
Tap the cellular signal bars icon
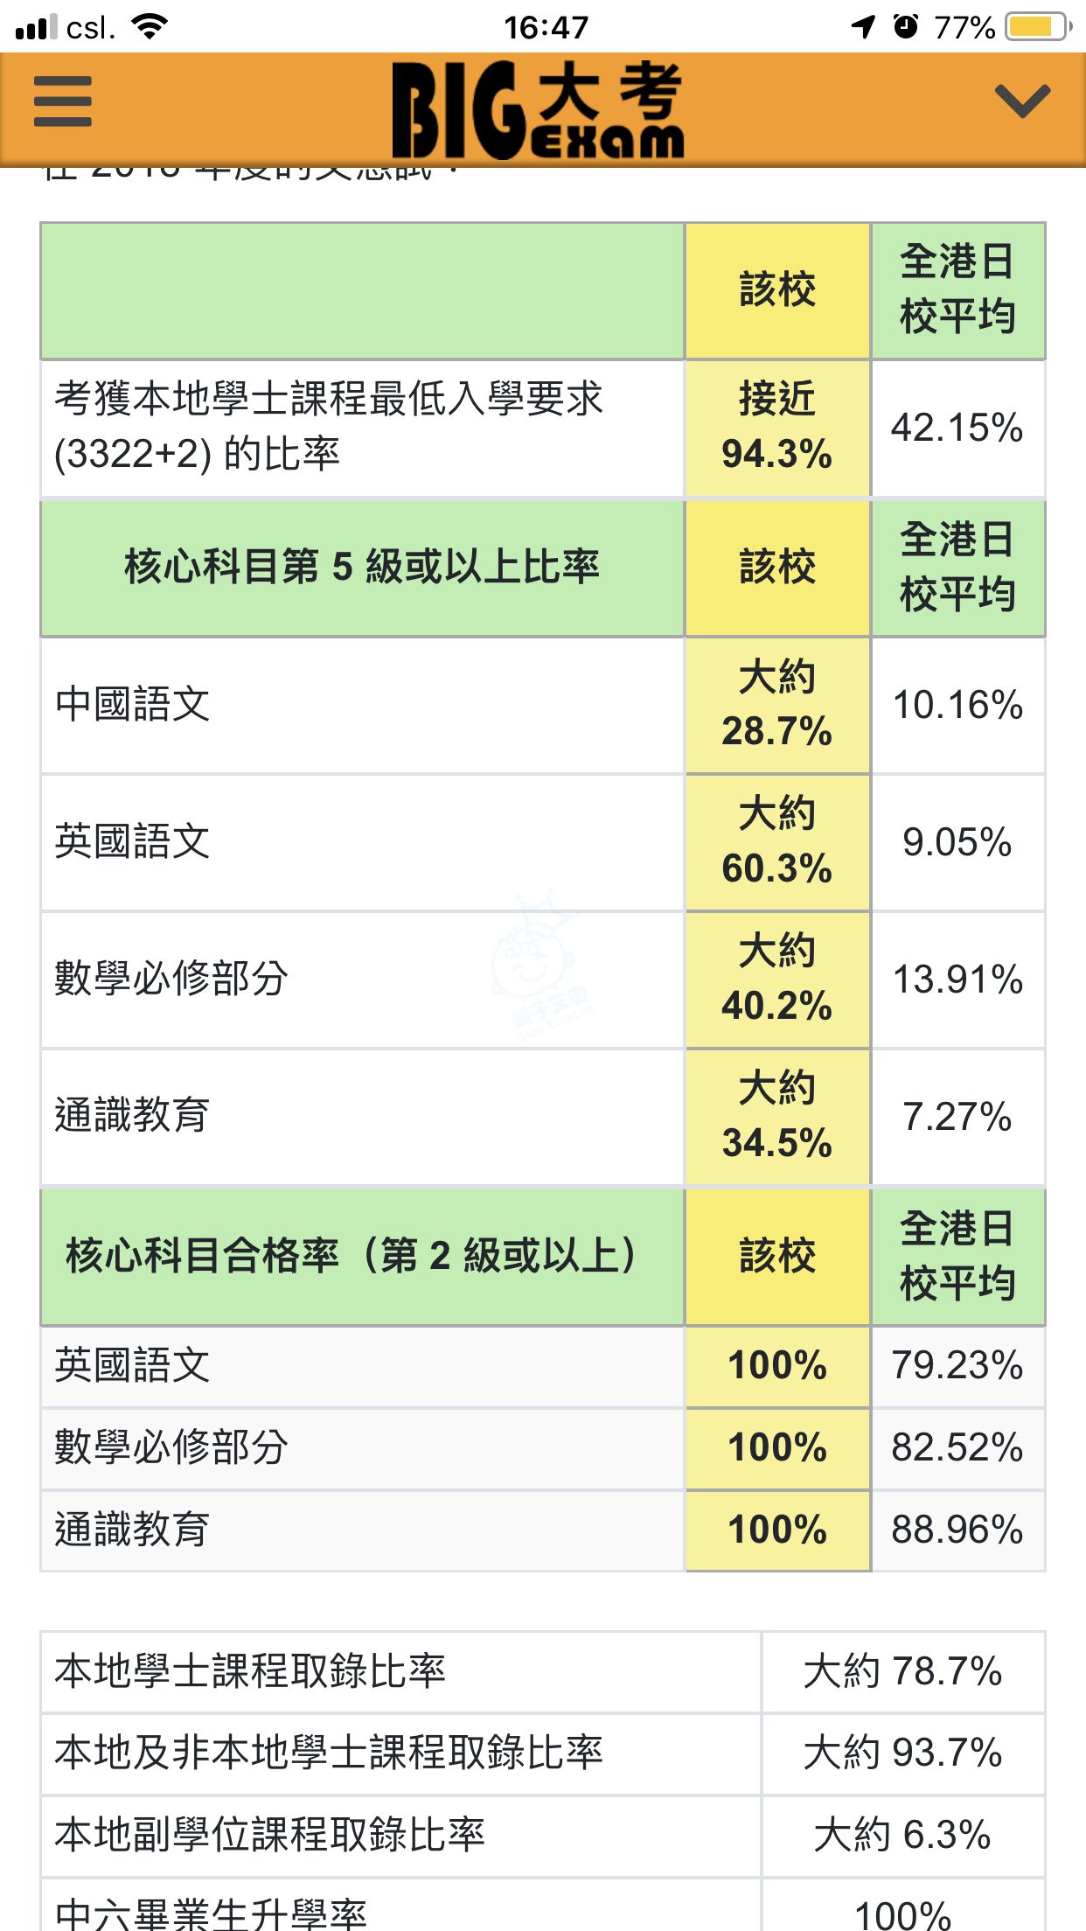point(36,27)
